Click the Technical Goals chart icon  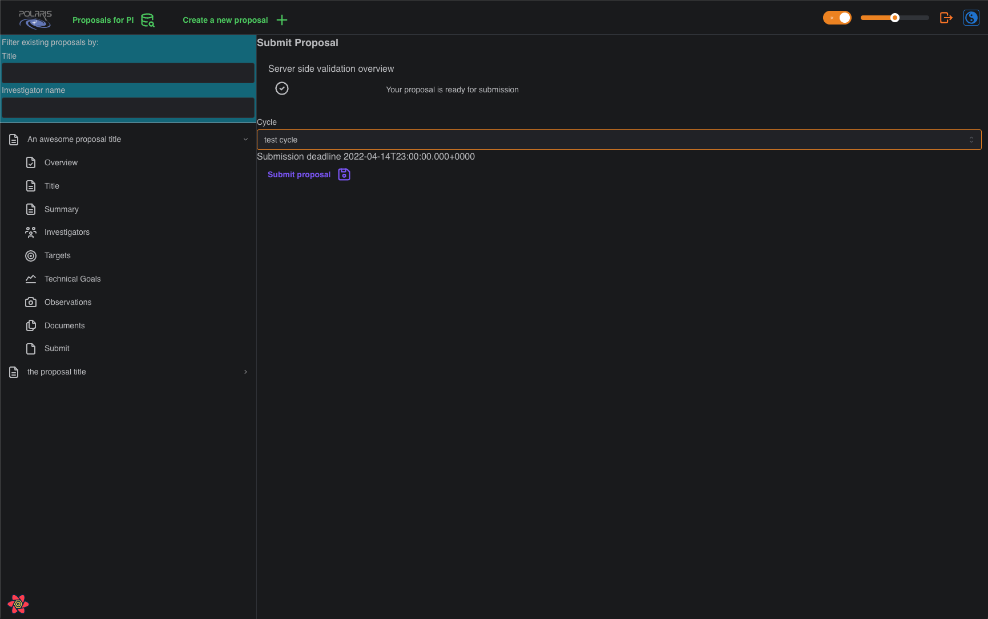31,279
